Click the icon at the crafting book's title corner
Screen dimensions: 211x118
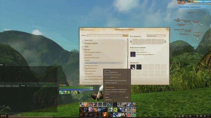[x=81, y=29]
